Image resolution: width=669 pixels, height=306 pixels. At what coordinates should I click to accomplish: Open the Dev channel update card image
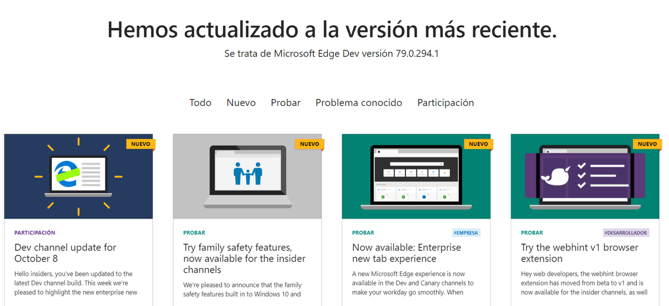79,176
